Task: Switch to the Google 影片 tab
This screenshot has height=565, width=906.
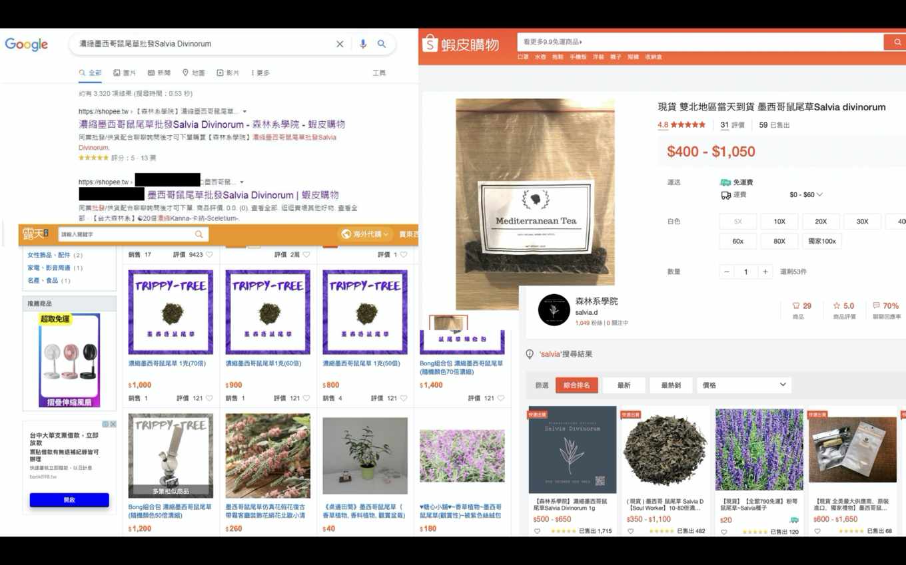Action: tap(228, 73)
